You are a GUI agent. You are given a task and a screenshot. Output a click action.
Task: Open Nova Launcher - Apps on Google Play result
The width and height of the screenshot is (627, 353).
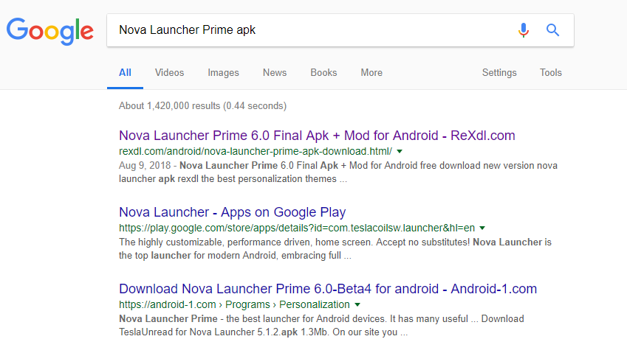[x=233, y=212]
